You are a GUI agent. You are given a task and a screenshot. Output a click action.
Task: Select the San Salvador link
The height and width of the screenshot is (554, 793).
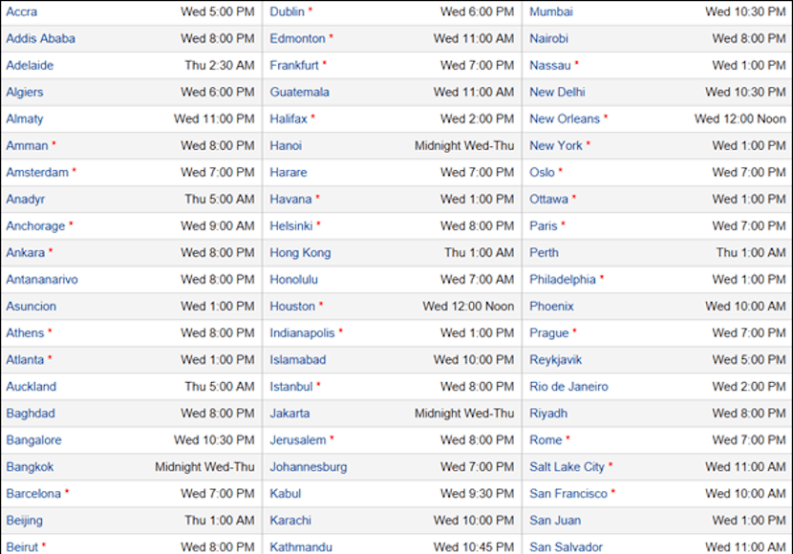point(566,547)
